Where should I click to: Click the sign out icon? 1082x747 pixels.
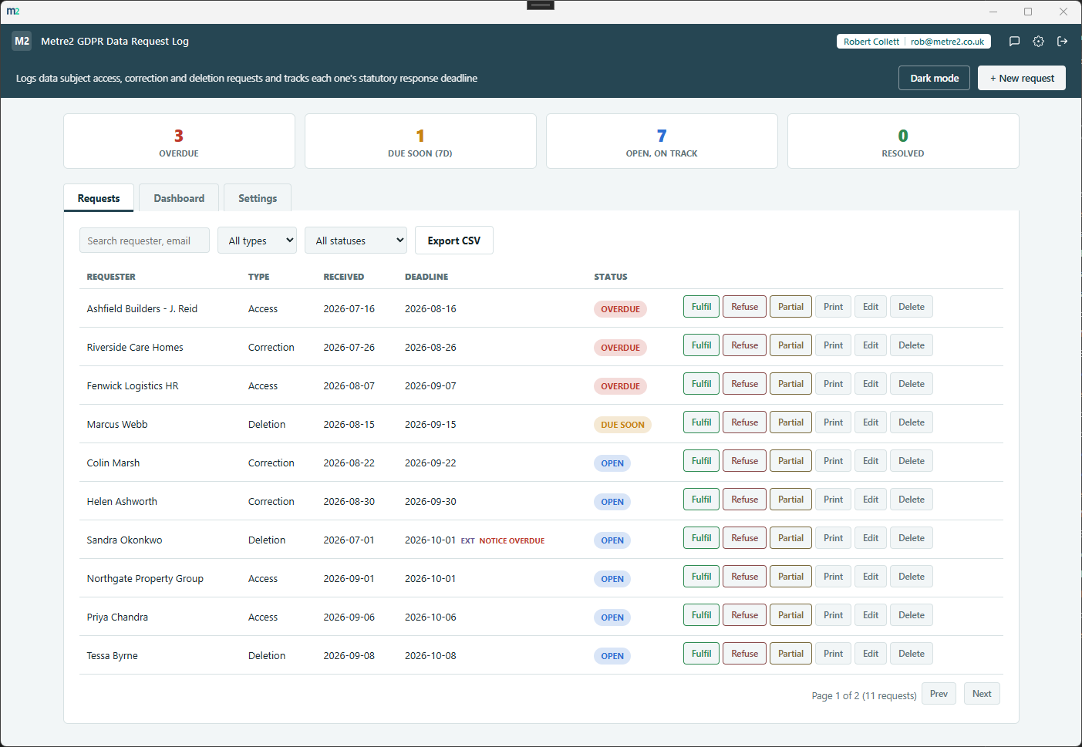click(x=1063, y=42)
